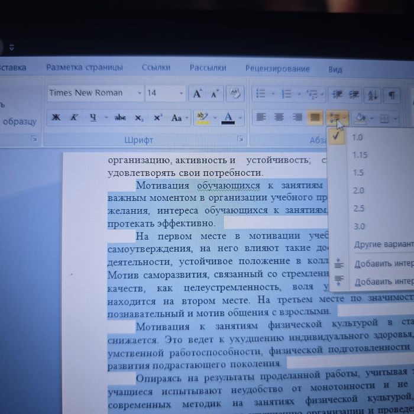This screenshot has width=414, height=414.
Task: Click the Shrink Font button
Action: click(x=215, y=93)
